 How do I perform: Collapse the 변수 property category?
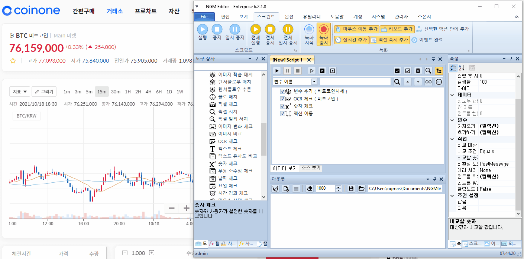(x=452, y=120)
